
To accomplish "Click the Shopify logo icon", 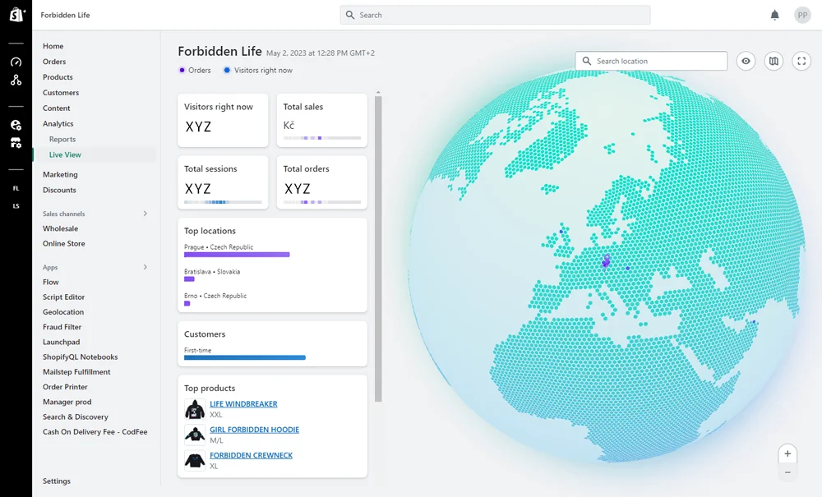I will click(16, 15).
